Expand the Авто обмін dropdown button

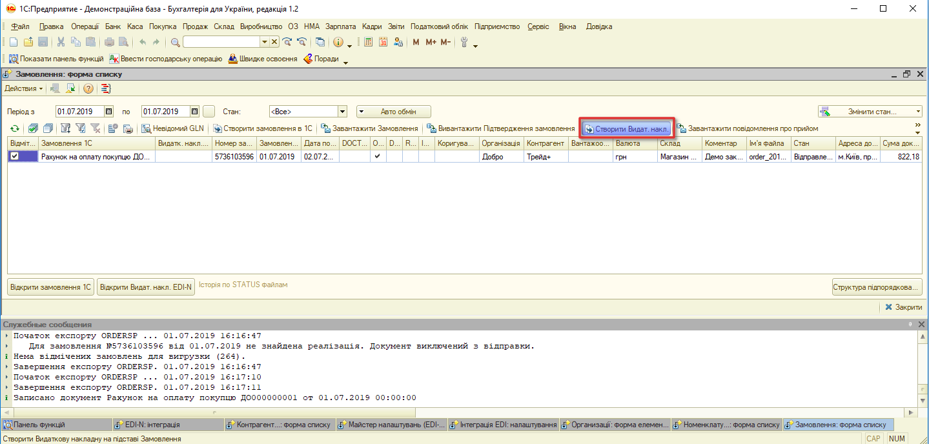point(362,111)
